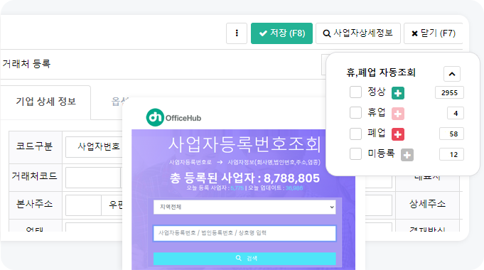
Task: Collapse the 휴,폐업 자동조회 panel
Action: [452, 74]
